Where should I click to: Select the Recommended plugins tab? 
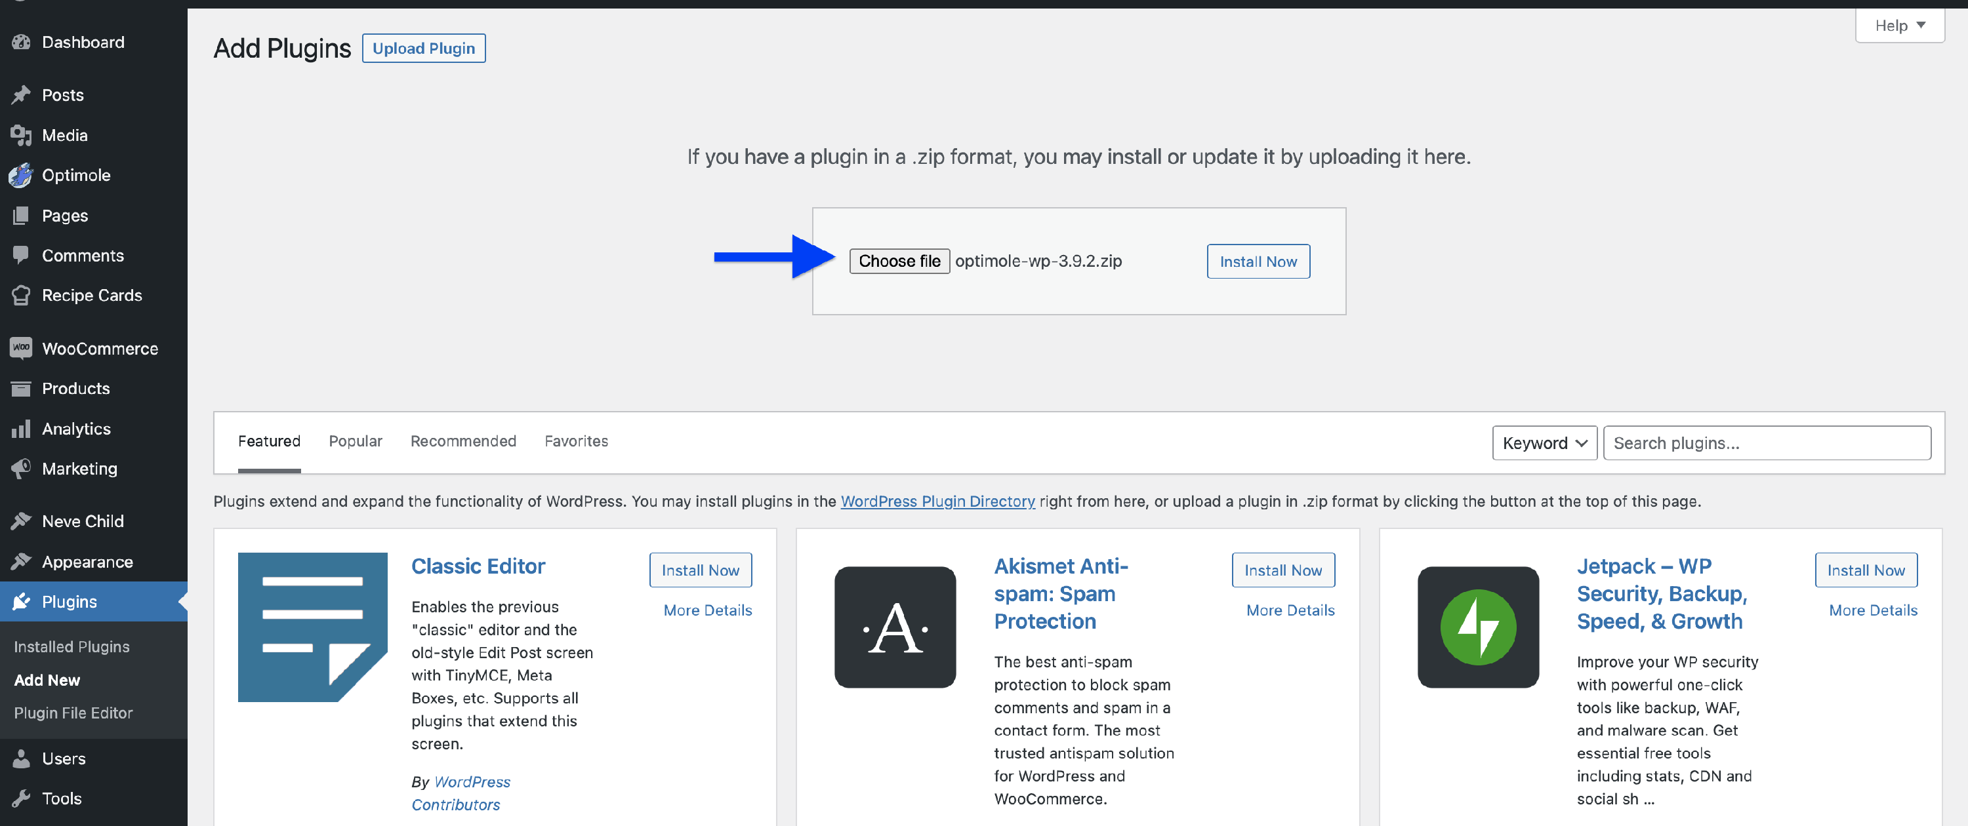click(x=463, y=441)
